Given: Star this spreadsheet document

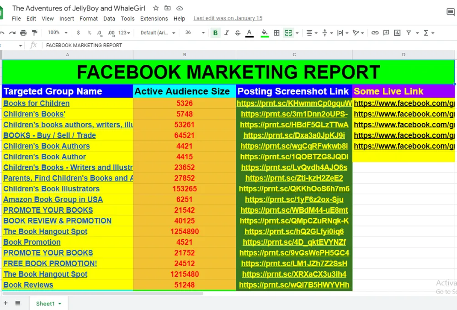Looking at the screenshot, I should click(x=156, y=8).
